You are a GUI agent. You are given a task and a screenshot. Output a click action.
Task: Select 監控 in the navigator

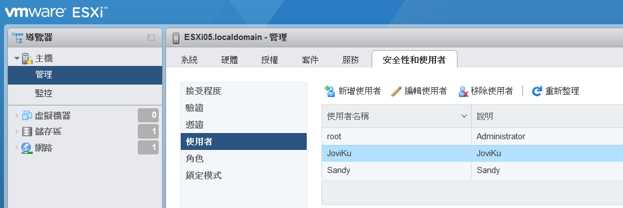(85, 94)
